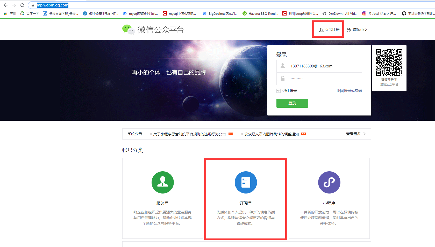The image size is (435, 247).
Task: Open the Instagram Jessi bookmark
Action: 379,13
